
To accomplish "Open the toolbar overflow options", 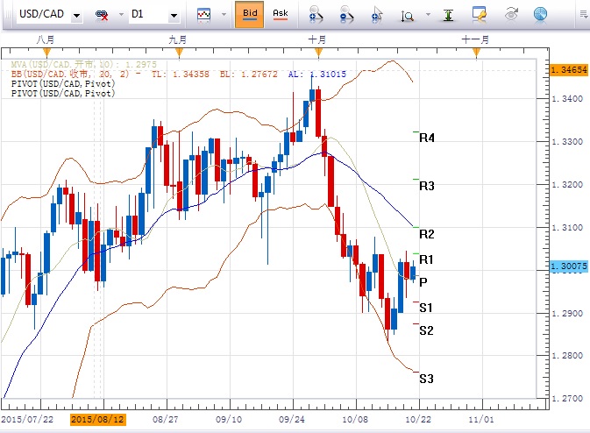I will 584,15.
